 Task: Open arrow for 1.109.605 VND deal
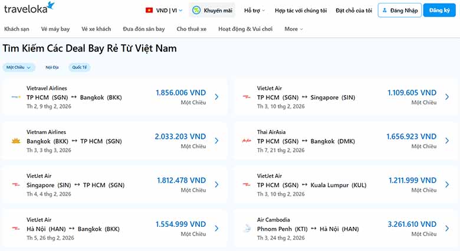(447, 97)
